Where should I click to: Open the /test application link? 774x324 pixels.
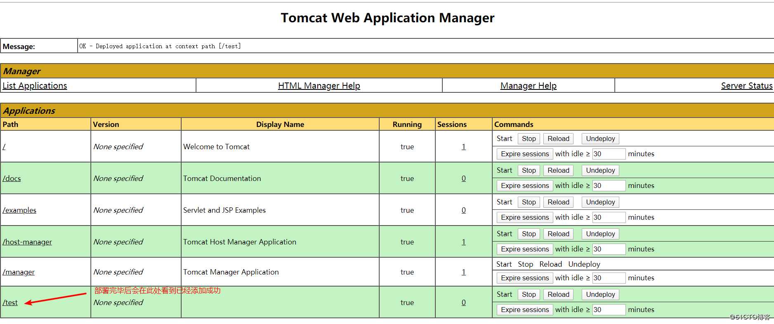click(x=10, y=303)
